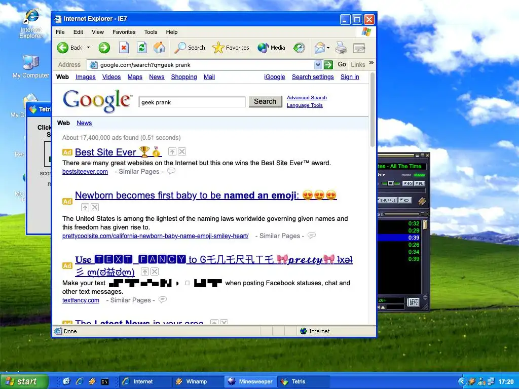Open Search from the IE toolbar
The height and width of the screenshot is (389, 519).
(190, 48)
